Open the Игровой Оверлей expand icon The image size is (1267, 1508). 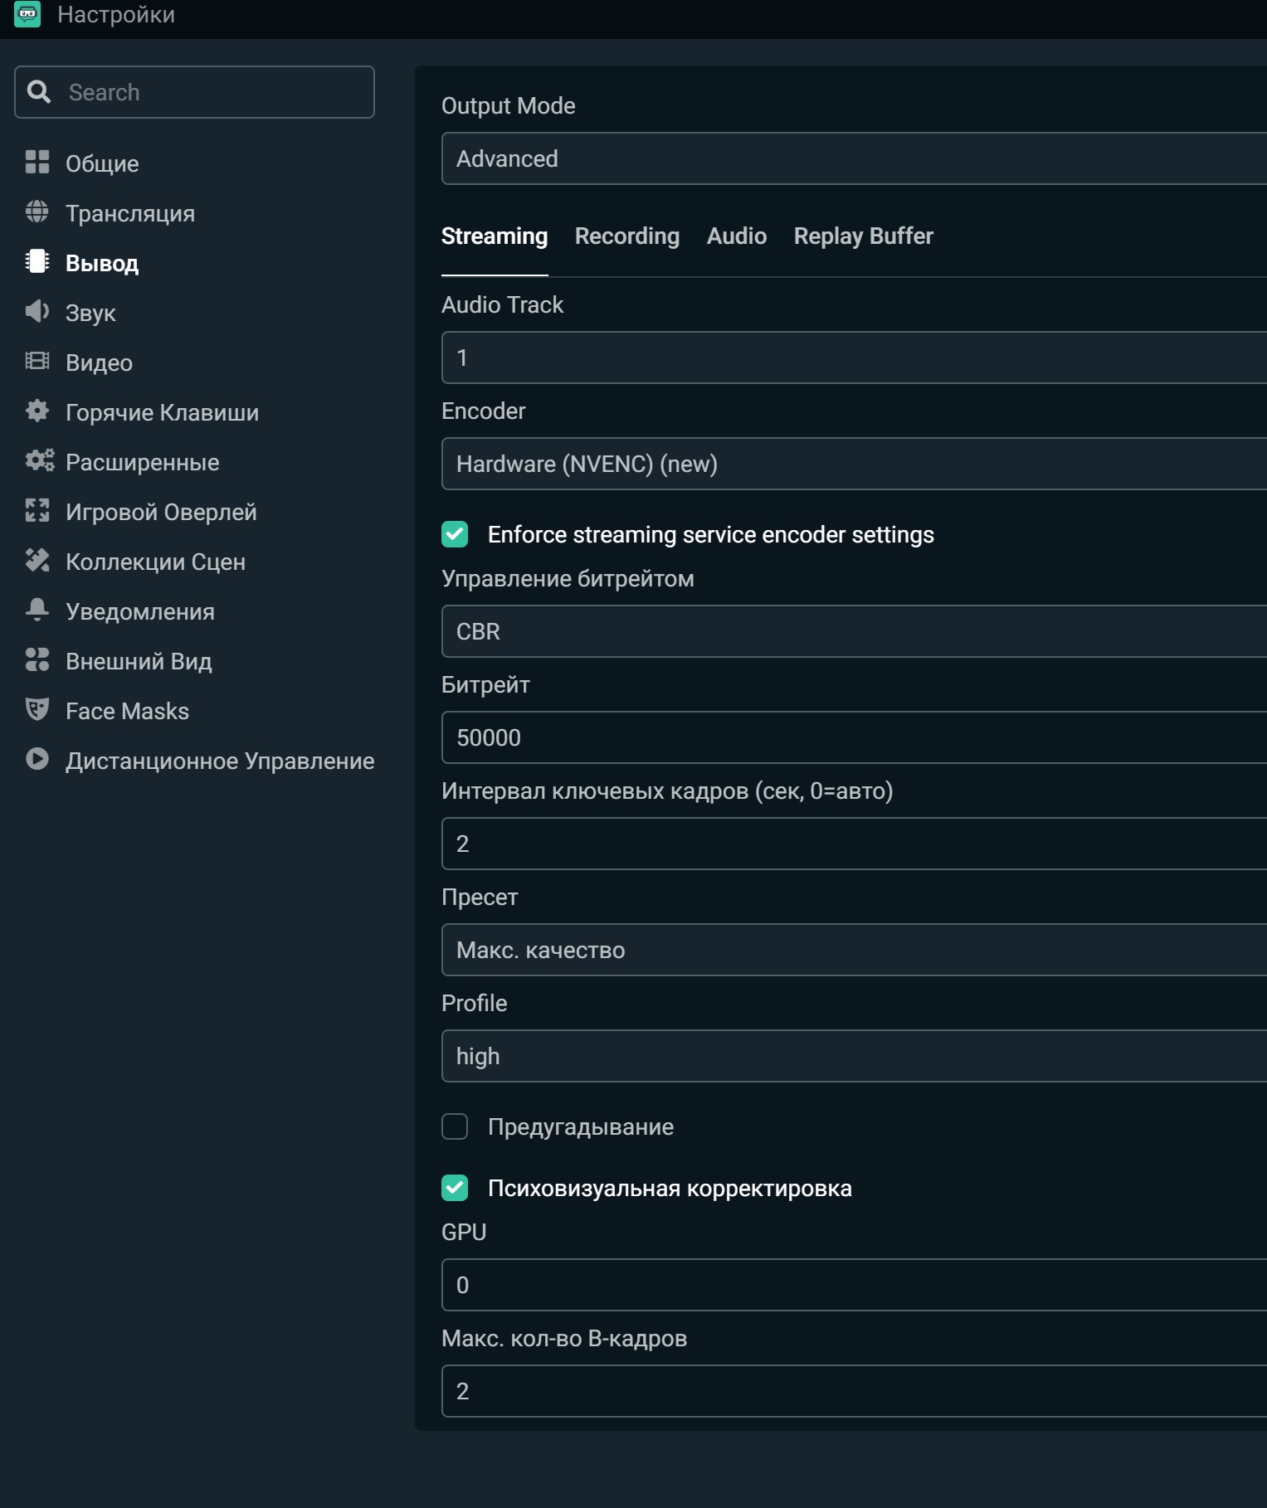coord(37,511)
